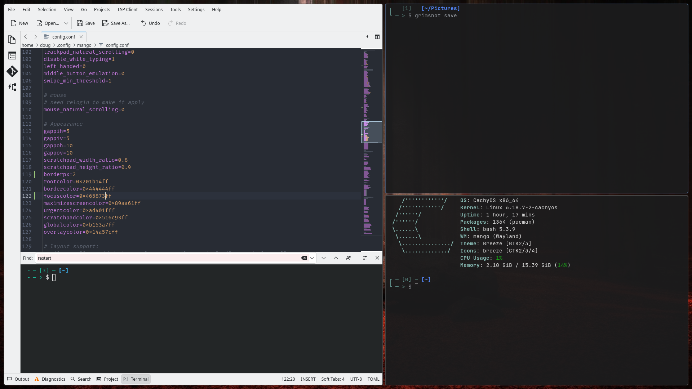692x389 pixels.
Task: Switch to power search options
Action: 365,258
